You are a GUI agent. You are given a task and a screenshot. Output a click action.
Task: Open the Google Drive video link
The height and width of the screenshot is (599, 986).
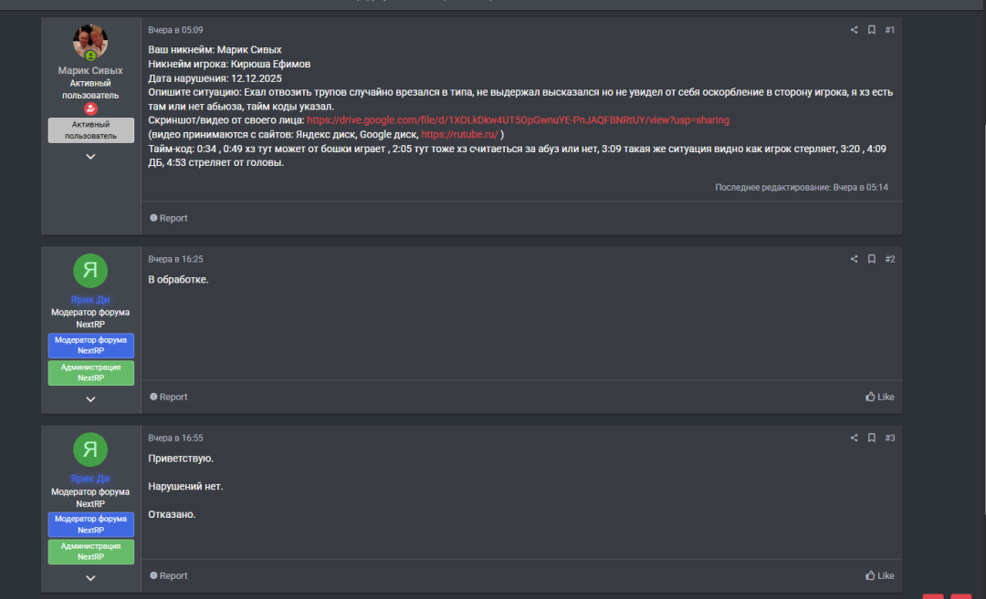[518, 119]
